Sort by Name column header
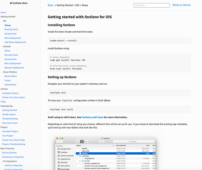Image resolution: width=202 pixels, height=170 pixels. coord(95,145)
